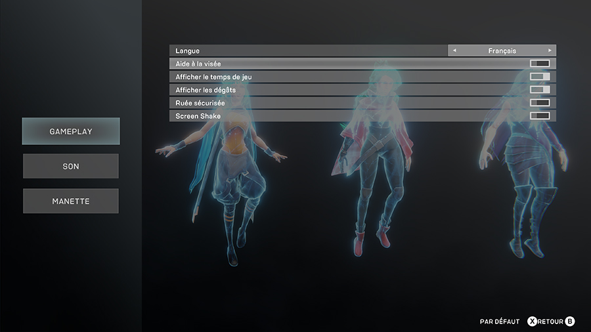Viewport: 591px width, 332px height.
Task: Switch on the Ruée sécurisée toggle
Action: (x=540, y=103)
